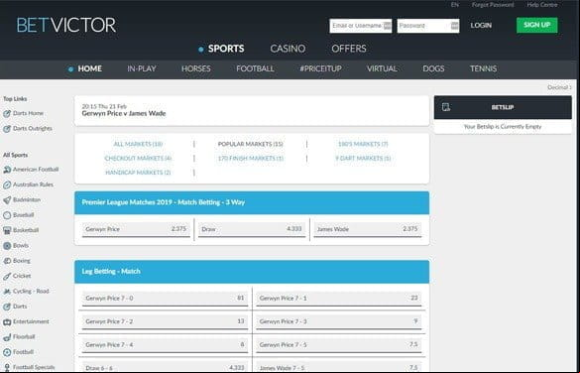This screenshot has width=580, height=373.
Task: Open the VIRTUAL nav tab
Action: tap(382, 68)
